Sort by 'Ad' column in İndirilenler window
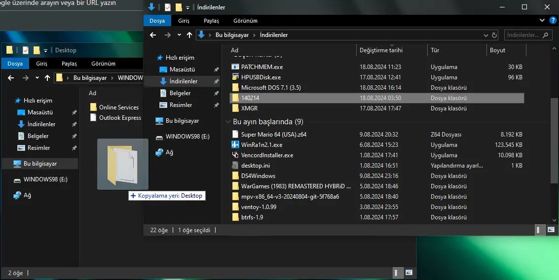Viewport: 559px width, 280px height. point(292,50)
